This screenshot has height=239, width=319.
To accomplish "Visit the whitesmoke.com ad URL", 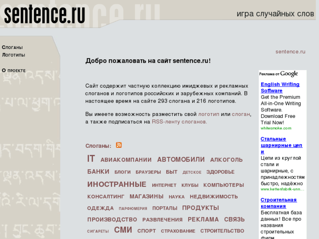I will pos(276,128).
